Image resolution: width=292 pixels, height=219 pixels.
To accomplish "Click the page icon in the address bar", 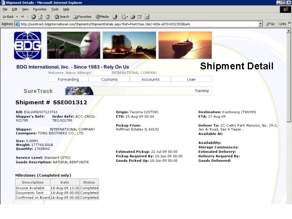I will [x=17, y=24].
